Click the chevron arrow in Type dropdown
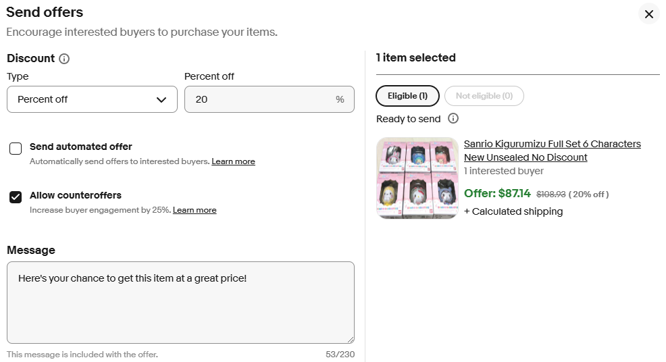The height and width of the screenshot is (362, 666). pyautogui.click(x=161, y=100)
